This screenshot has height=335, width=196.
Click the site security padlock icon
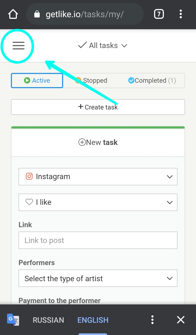(x=37, y=14)
